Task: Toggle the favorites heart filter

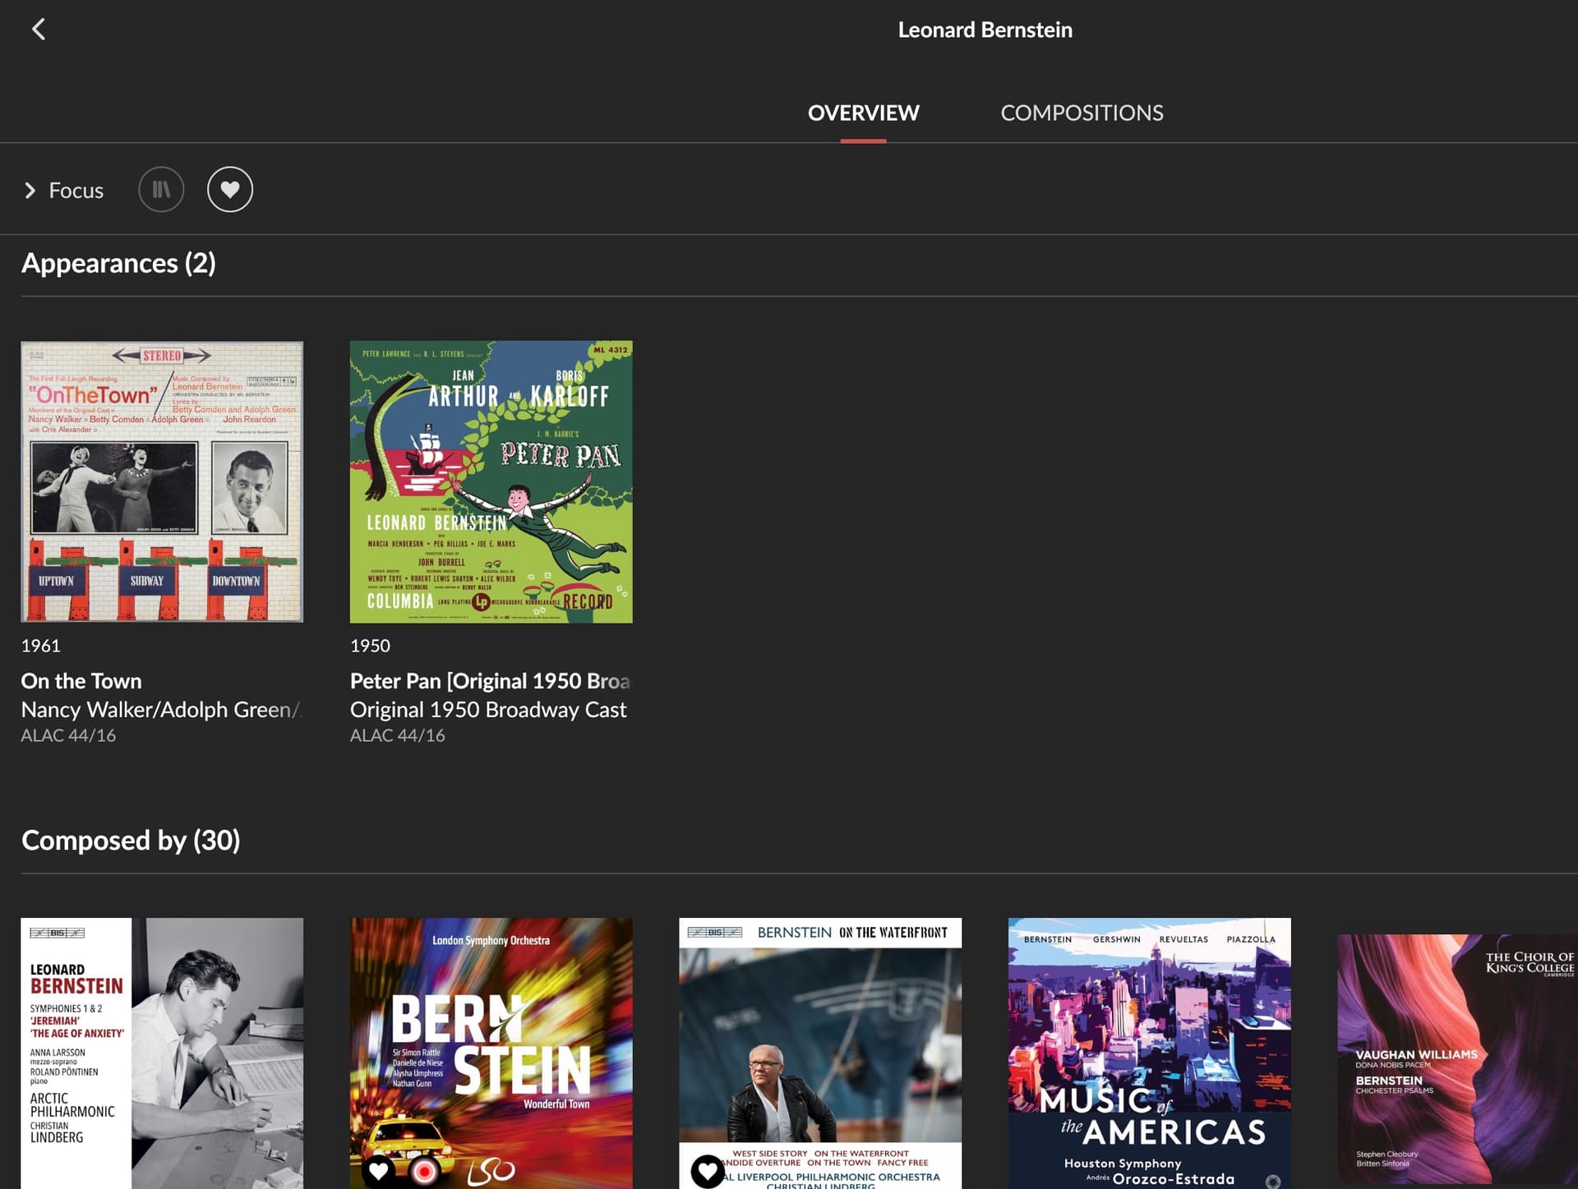Action: coord(230,190)
